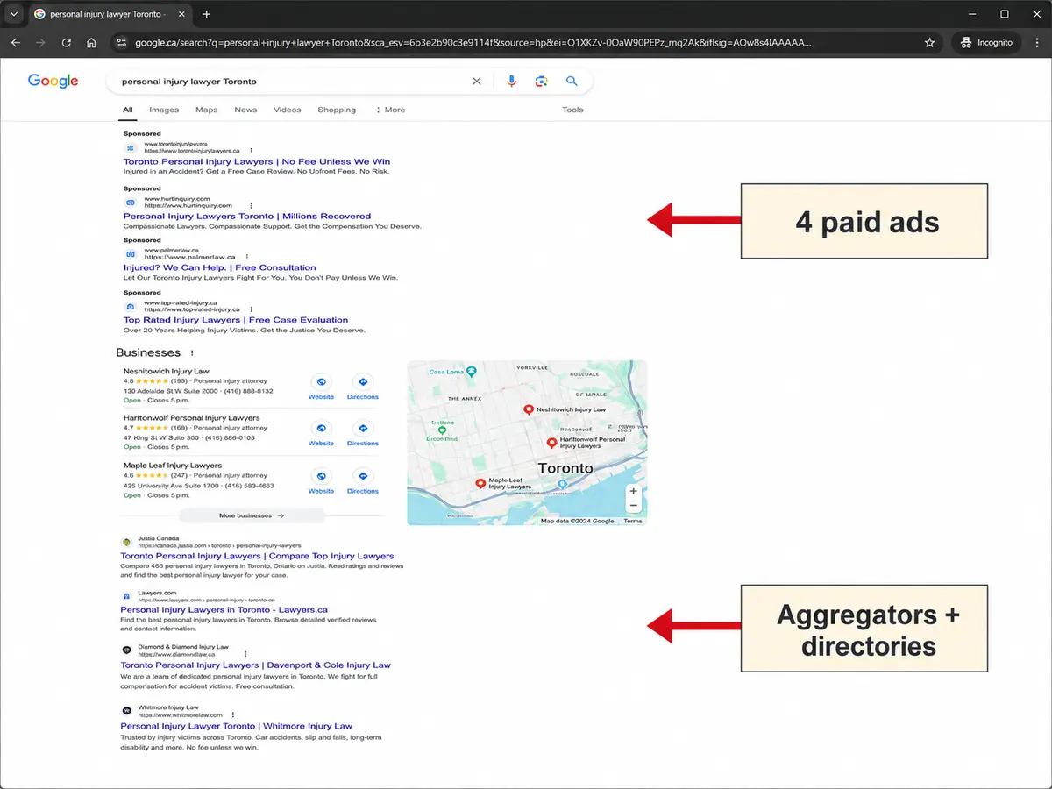Switch to the Videos tab

[288, 110]
